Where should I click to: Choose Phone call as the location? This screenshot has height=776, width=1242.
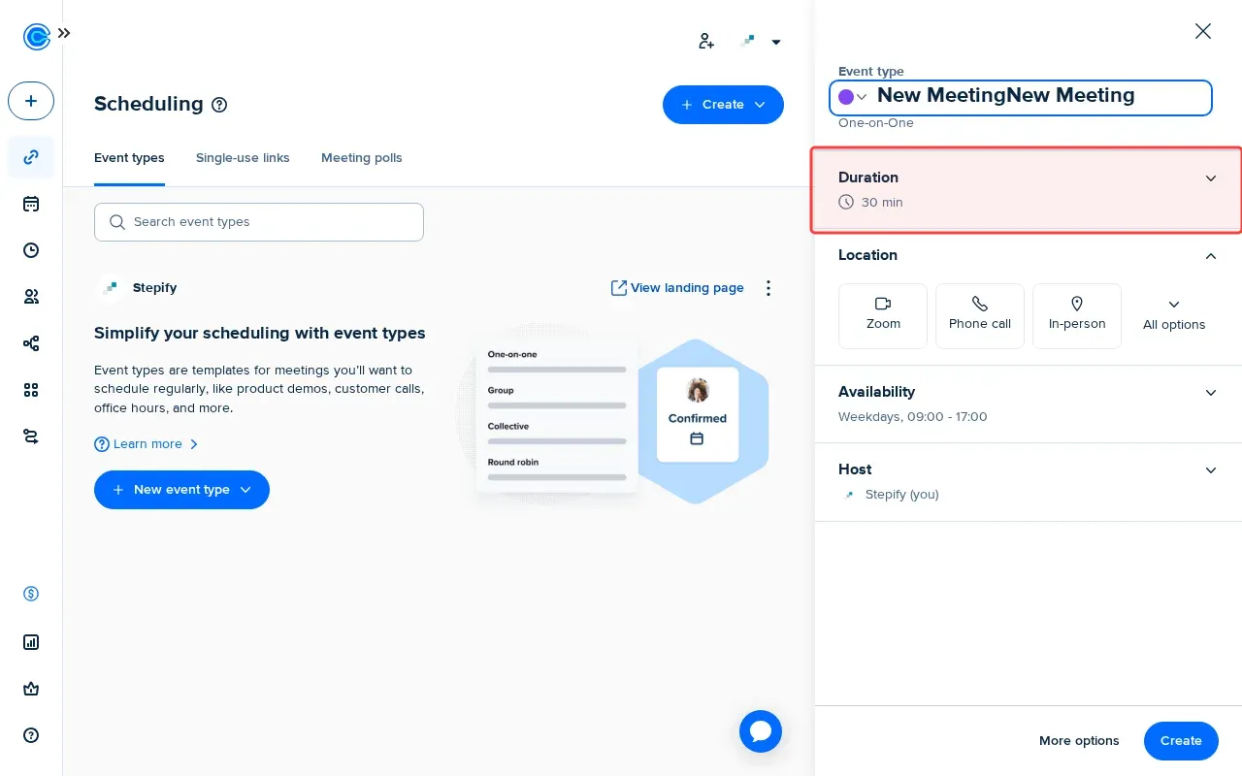(x=979, y=315)
